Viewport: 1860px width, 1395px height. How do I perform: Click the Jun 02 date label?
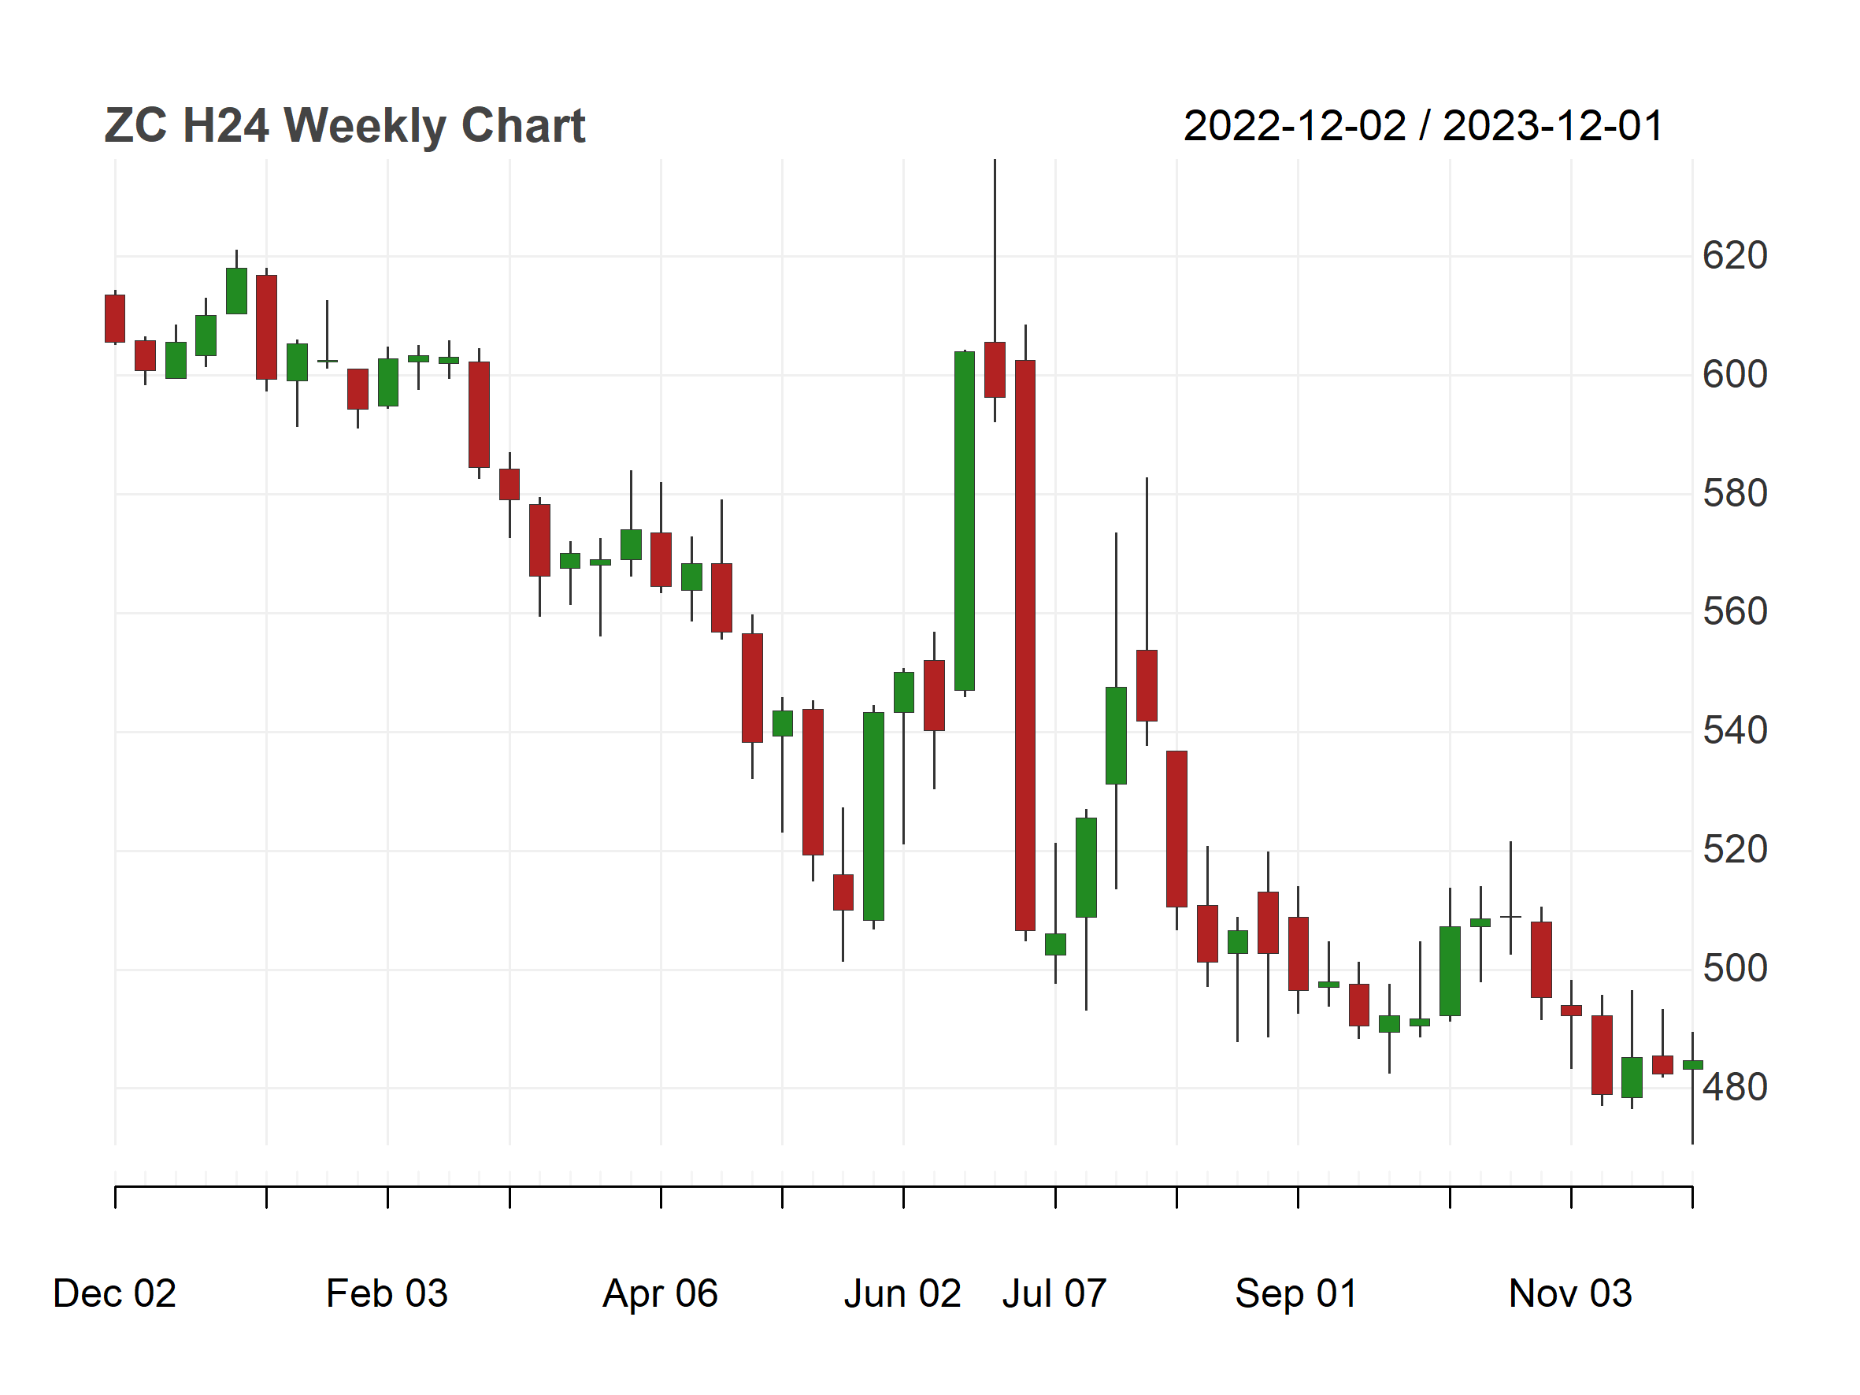pyautogui.click(x=902, y=1293)
